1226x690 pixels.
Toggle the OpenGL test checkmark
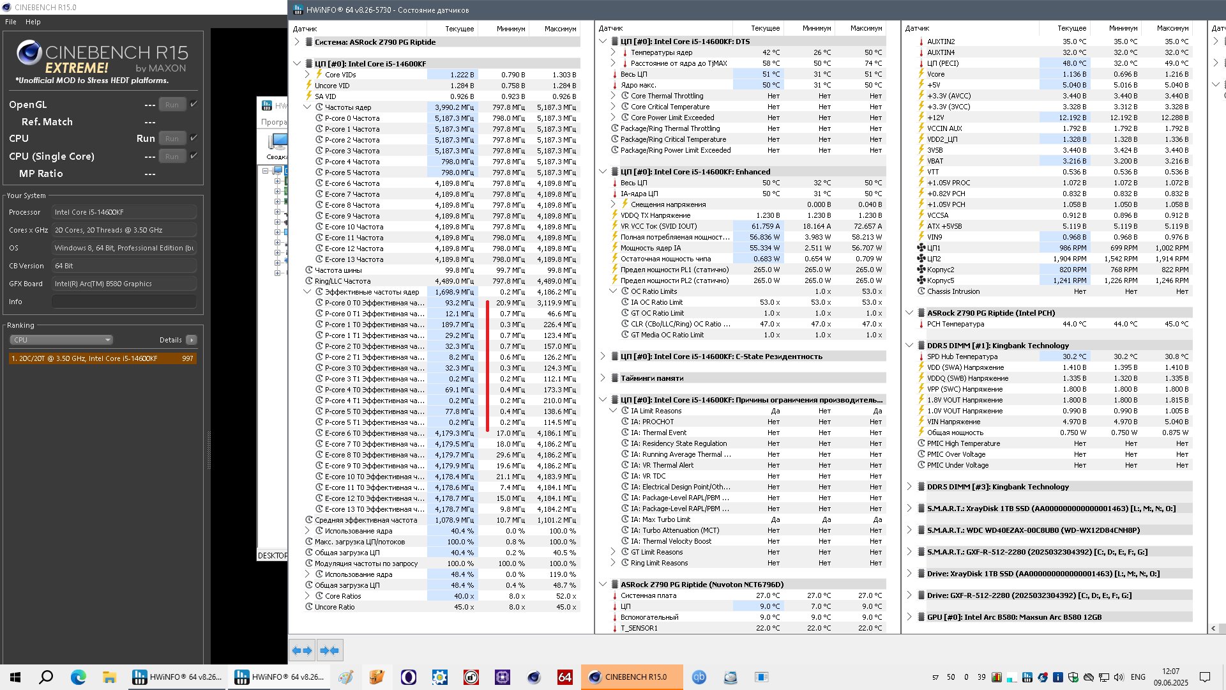[x=194, y=104]
